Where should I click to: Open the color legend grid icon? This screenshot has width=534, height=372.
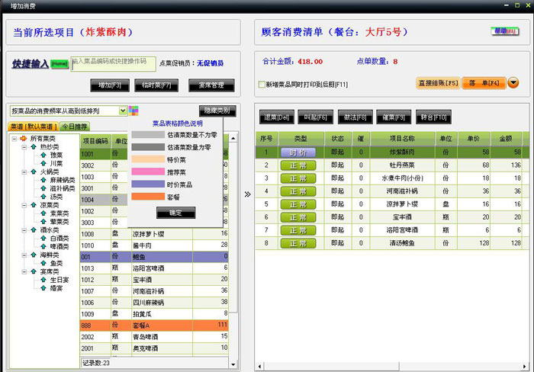[x=134, y=111]
